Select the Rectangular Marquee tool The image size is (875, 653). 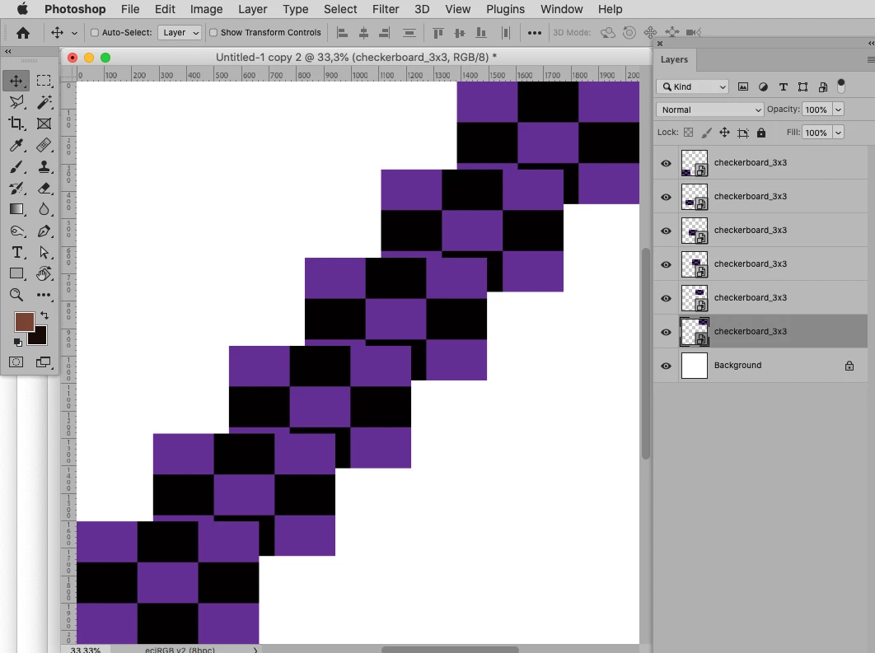click(44, 81)
